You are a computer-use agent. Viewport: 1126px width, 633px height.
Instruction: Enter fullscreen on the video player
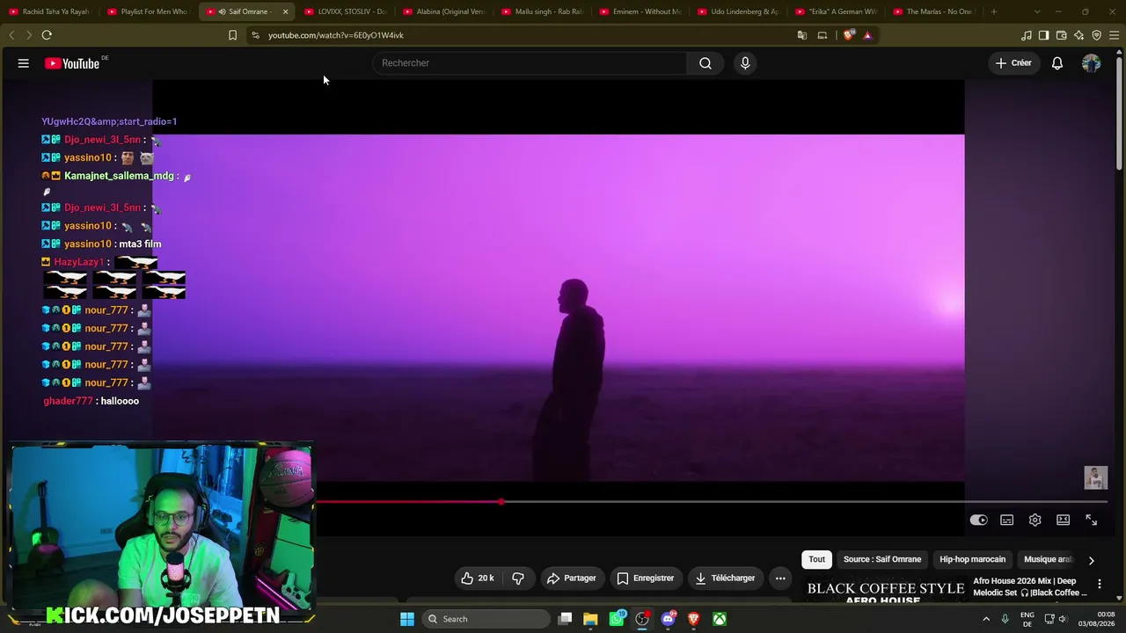point(1091,520)
